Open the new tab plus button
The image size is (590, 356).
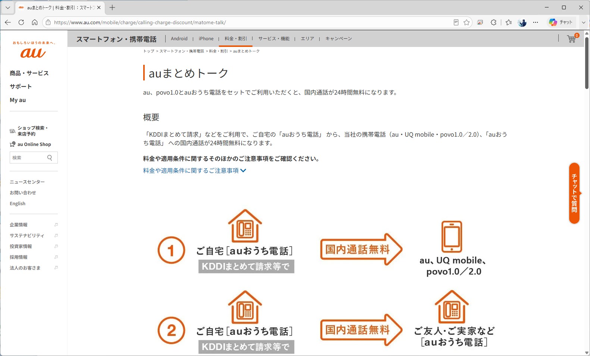pyautogui.click(x=112, y=7)
